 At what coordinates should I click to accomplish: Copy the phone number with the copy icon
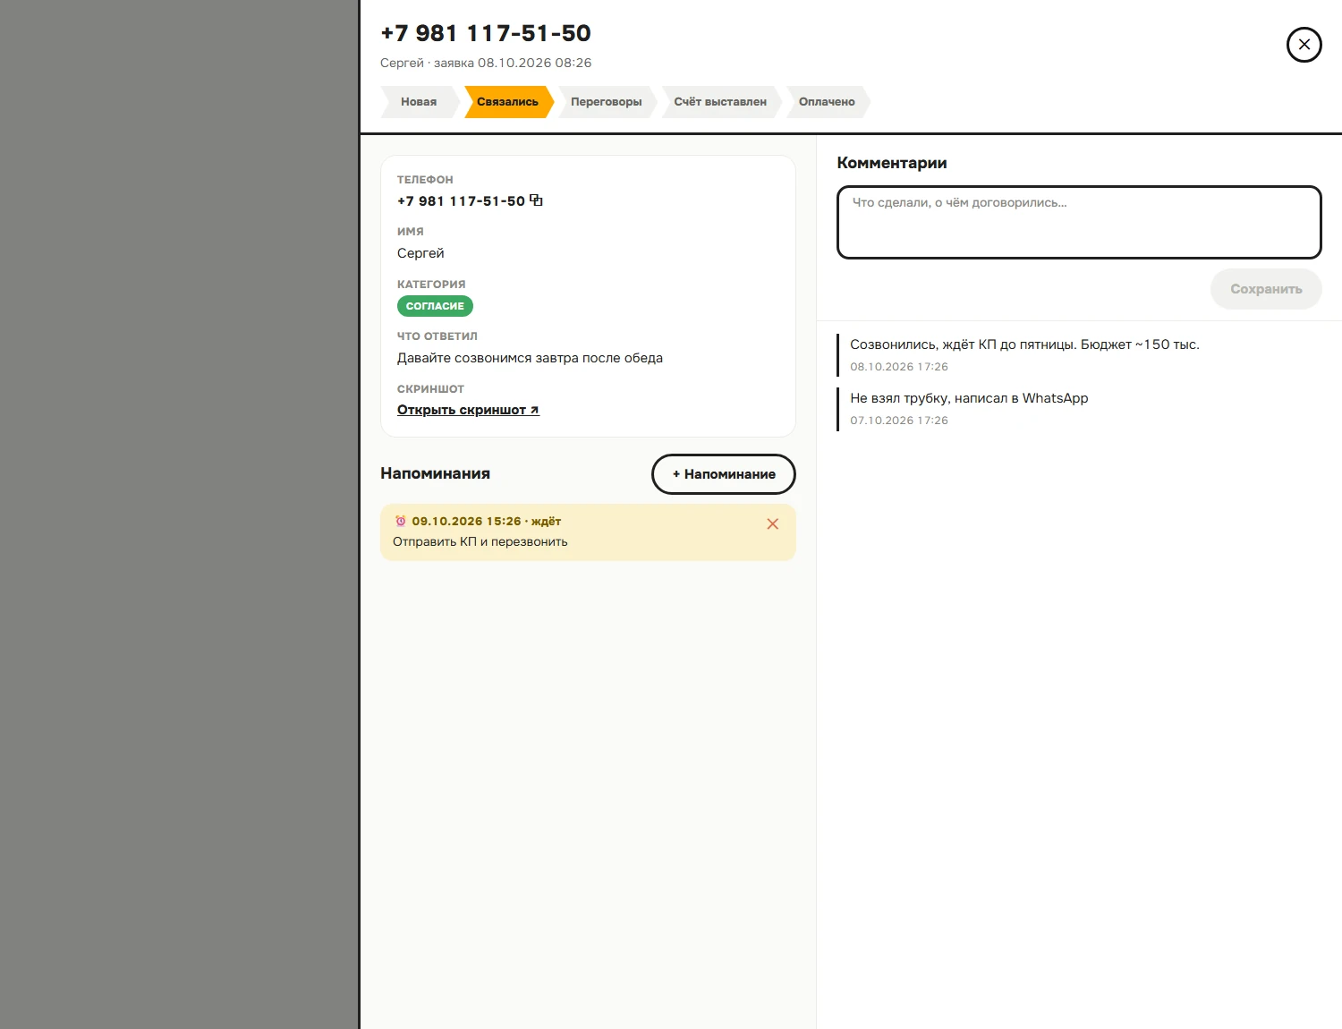click(x=536, y=200)
